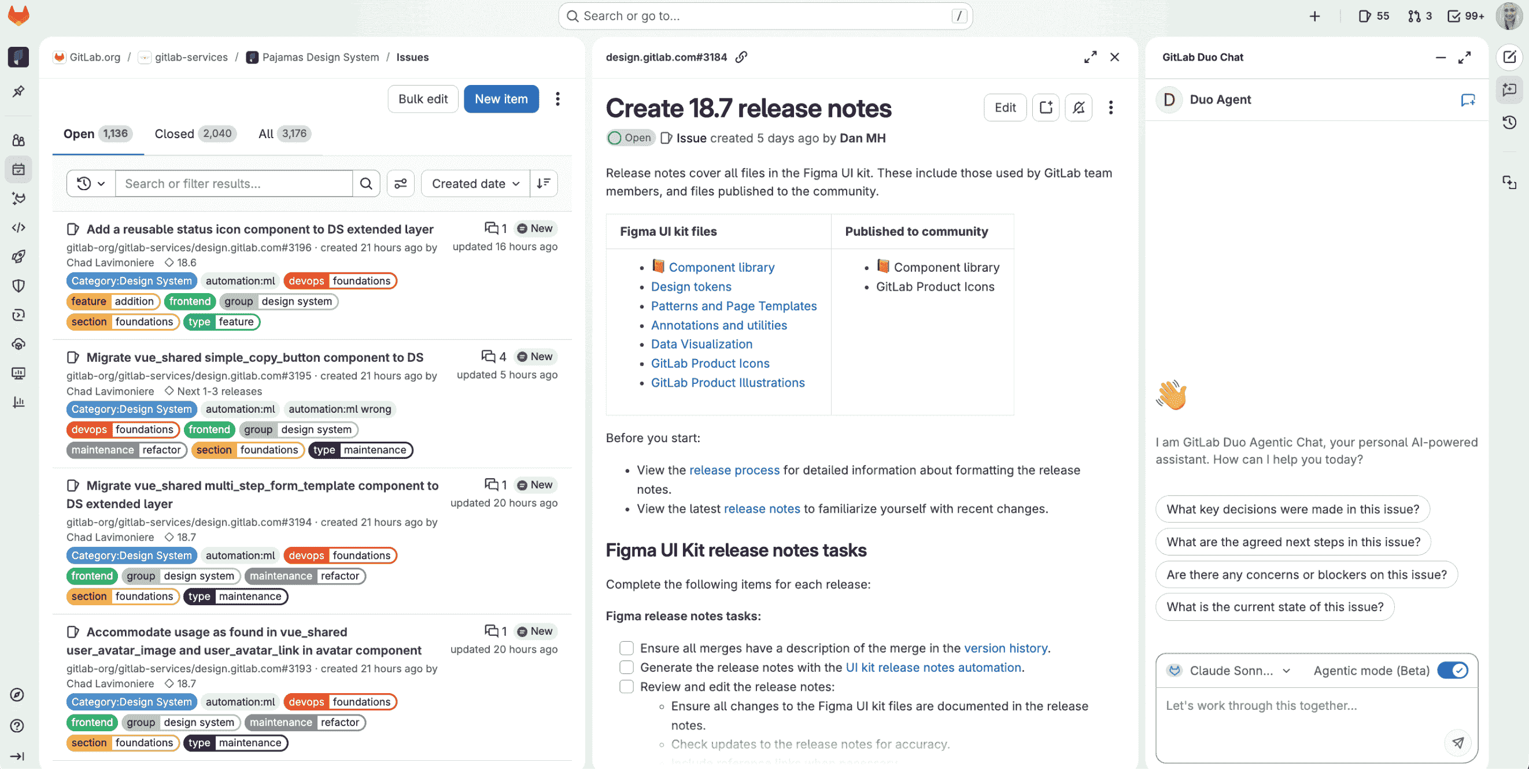
Task: Copy the design.gitlab.com#3184 issue link
Action: 741,57
